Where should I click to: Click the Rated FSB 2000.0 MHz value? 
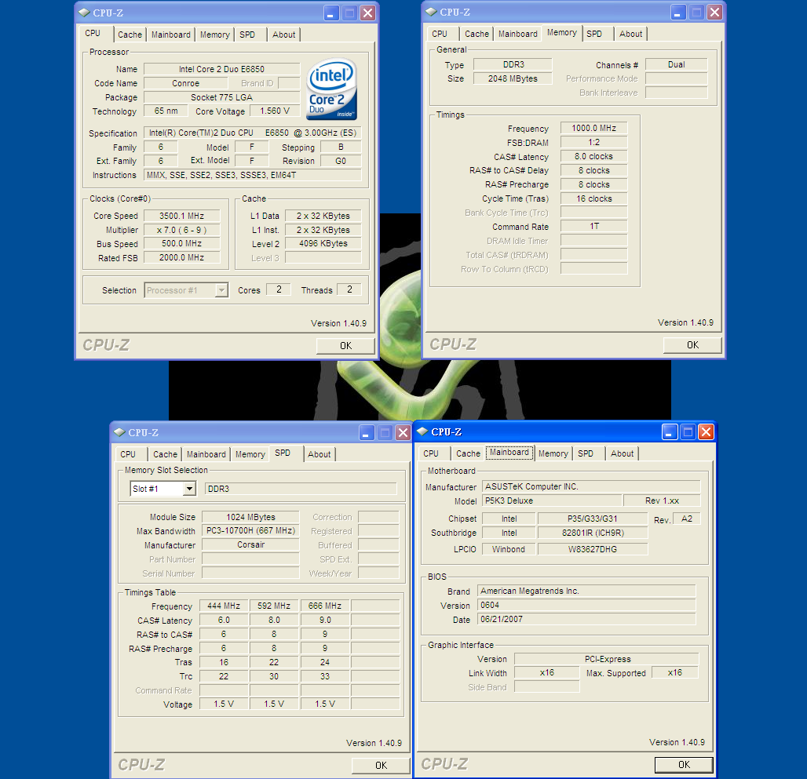pyautogui.click(x=181, y=257)
